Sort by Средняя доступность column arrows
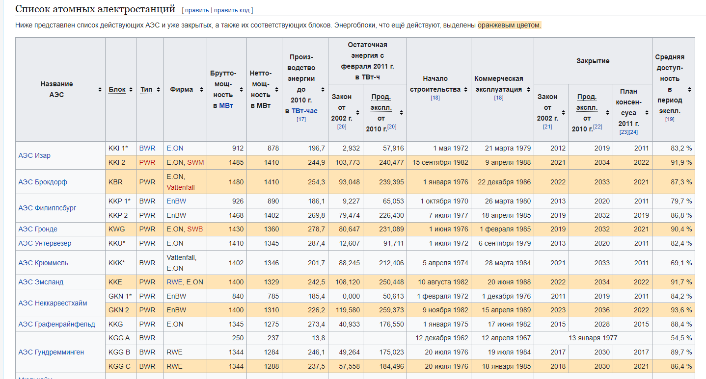The image size is (706, 379). pyautogui.click(x=689, y=90)
